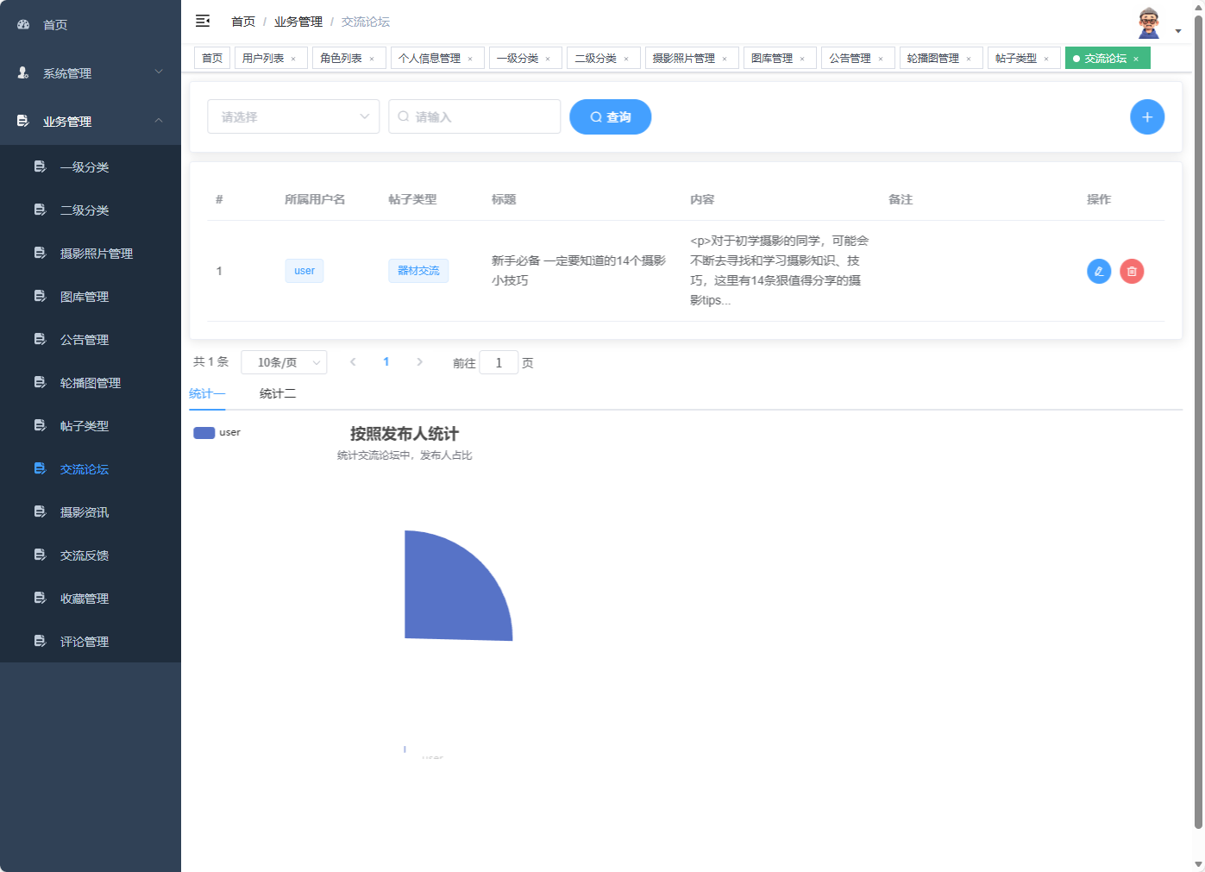Open the 10条/页 page size dropdown
This screenshot has height=872, width=1205.
click(x=284, y=361)
